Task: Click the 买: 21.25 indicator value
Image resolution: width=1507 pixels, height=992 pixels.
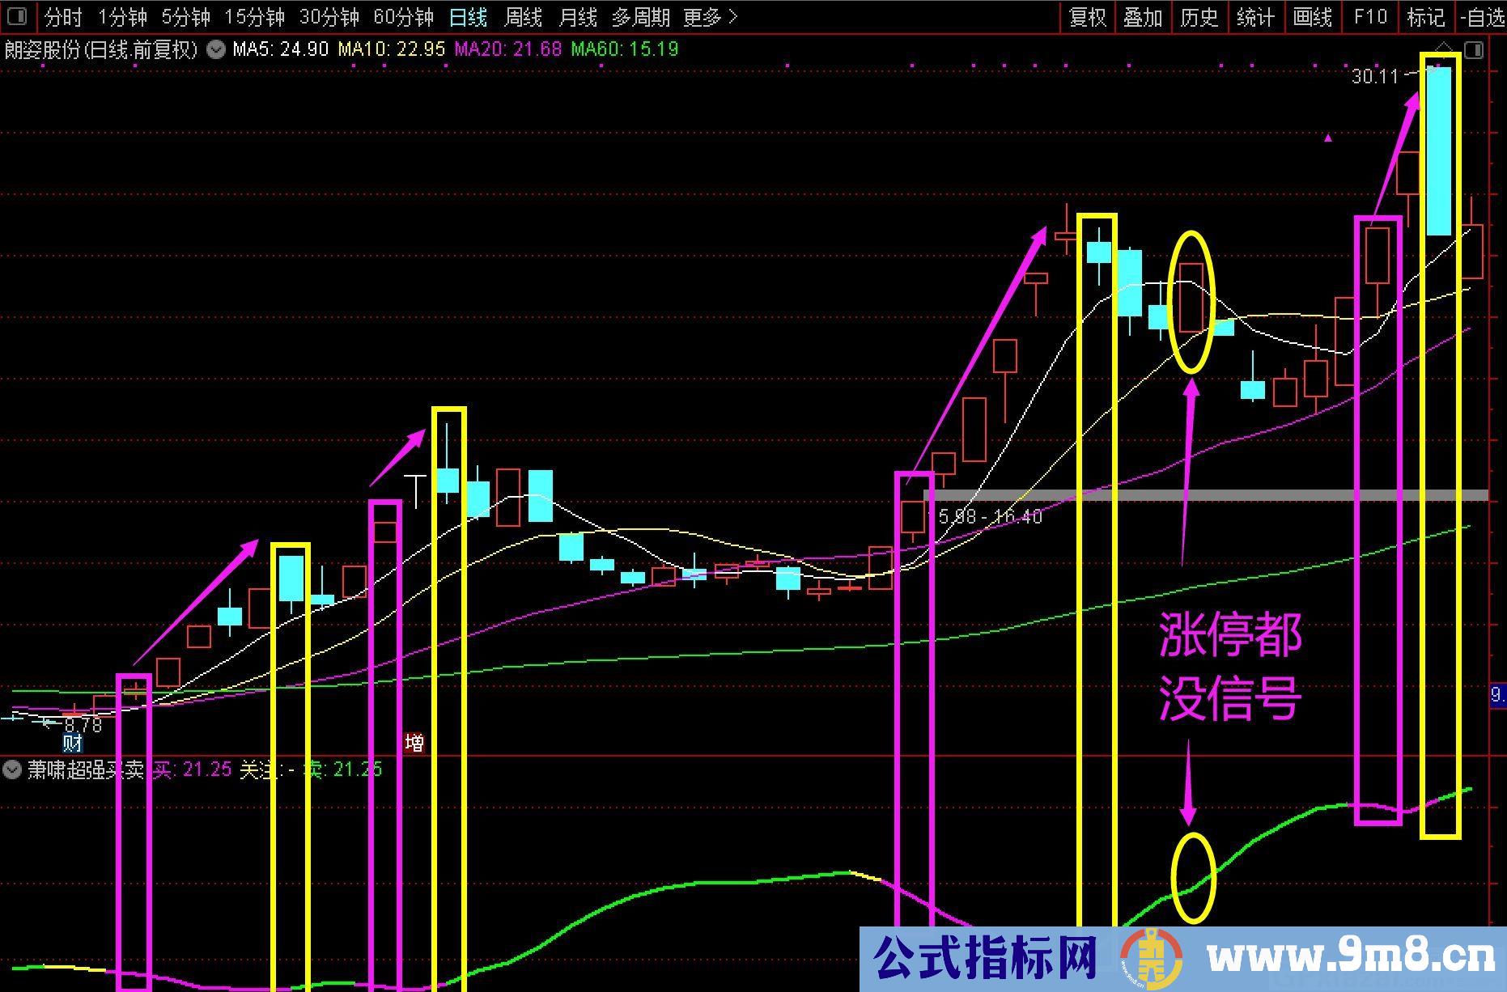Action: (192, 769)
